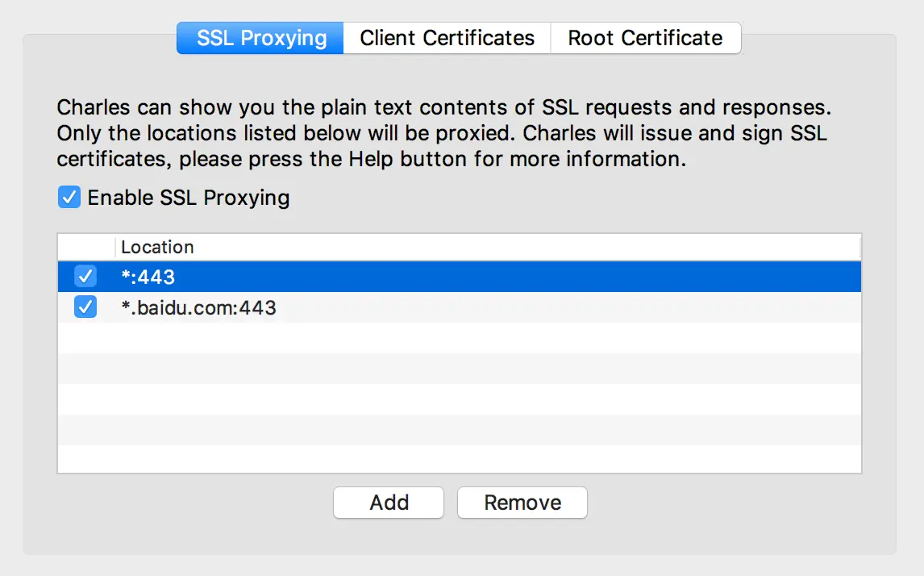Select the *.baidu.com:443 location row
924x576 pixels.
click(x=459, y=307)
